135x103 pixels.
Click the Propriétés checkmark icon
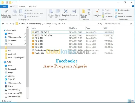(97, 11)
